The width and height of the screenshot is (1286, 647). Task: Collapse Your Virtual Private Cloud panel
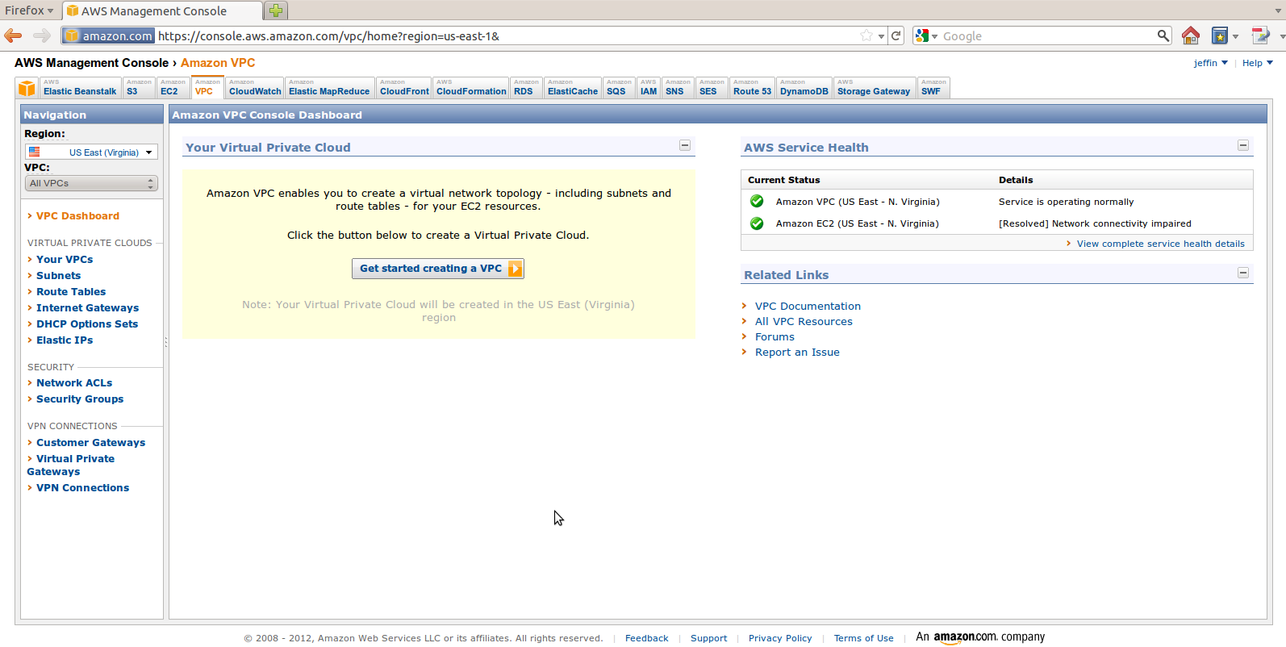click(685, 145)
